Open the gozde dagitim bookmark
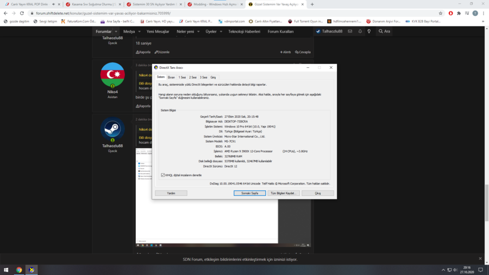Viewport: 489px width, 275px height. coord(16,22)
